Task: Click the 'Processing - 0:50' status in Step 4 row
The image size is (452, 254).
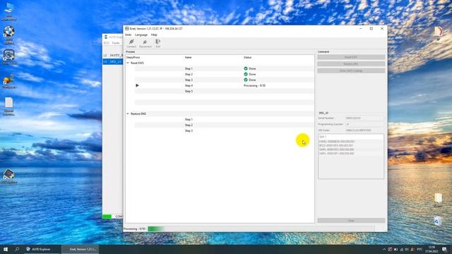Action: pyautogui.click(x=254, y=85)
